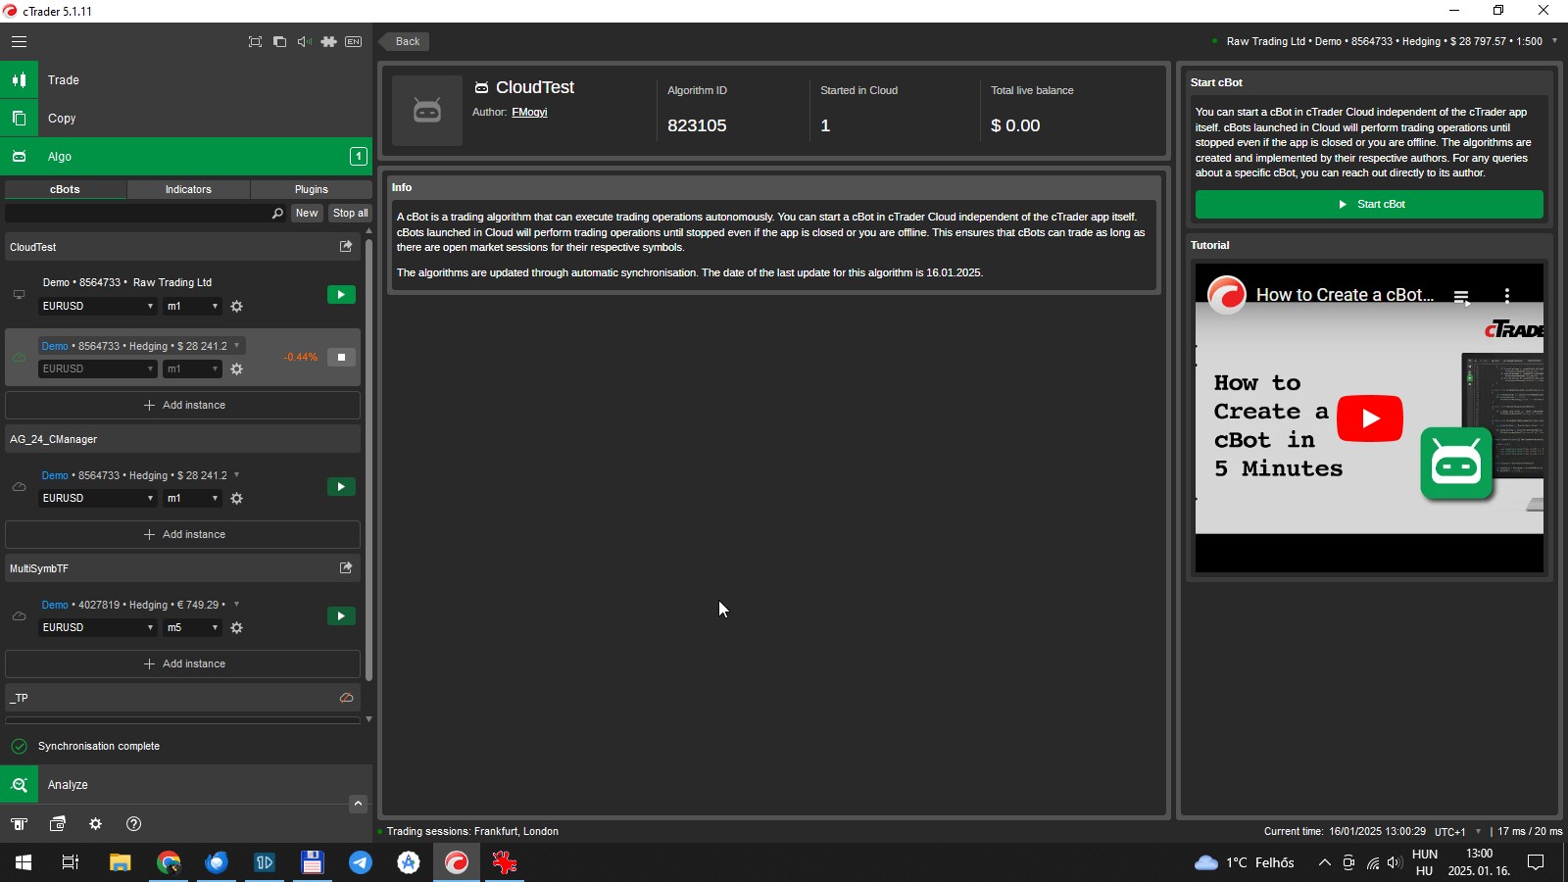Click the Algo running instances badge
The image size is (1568, 882).
359,156
